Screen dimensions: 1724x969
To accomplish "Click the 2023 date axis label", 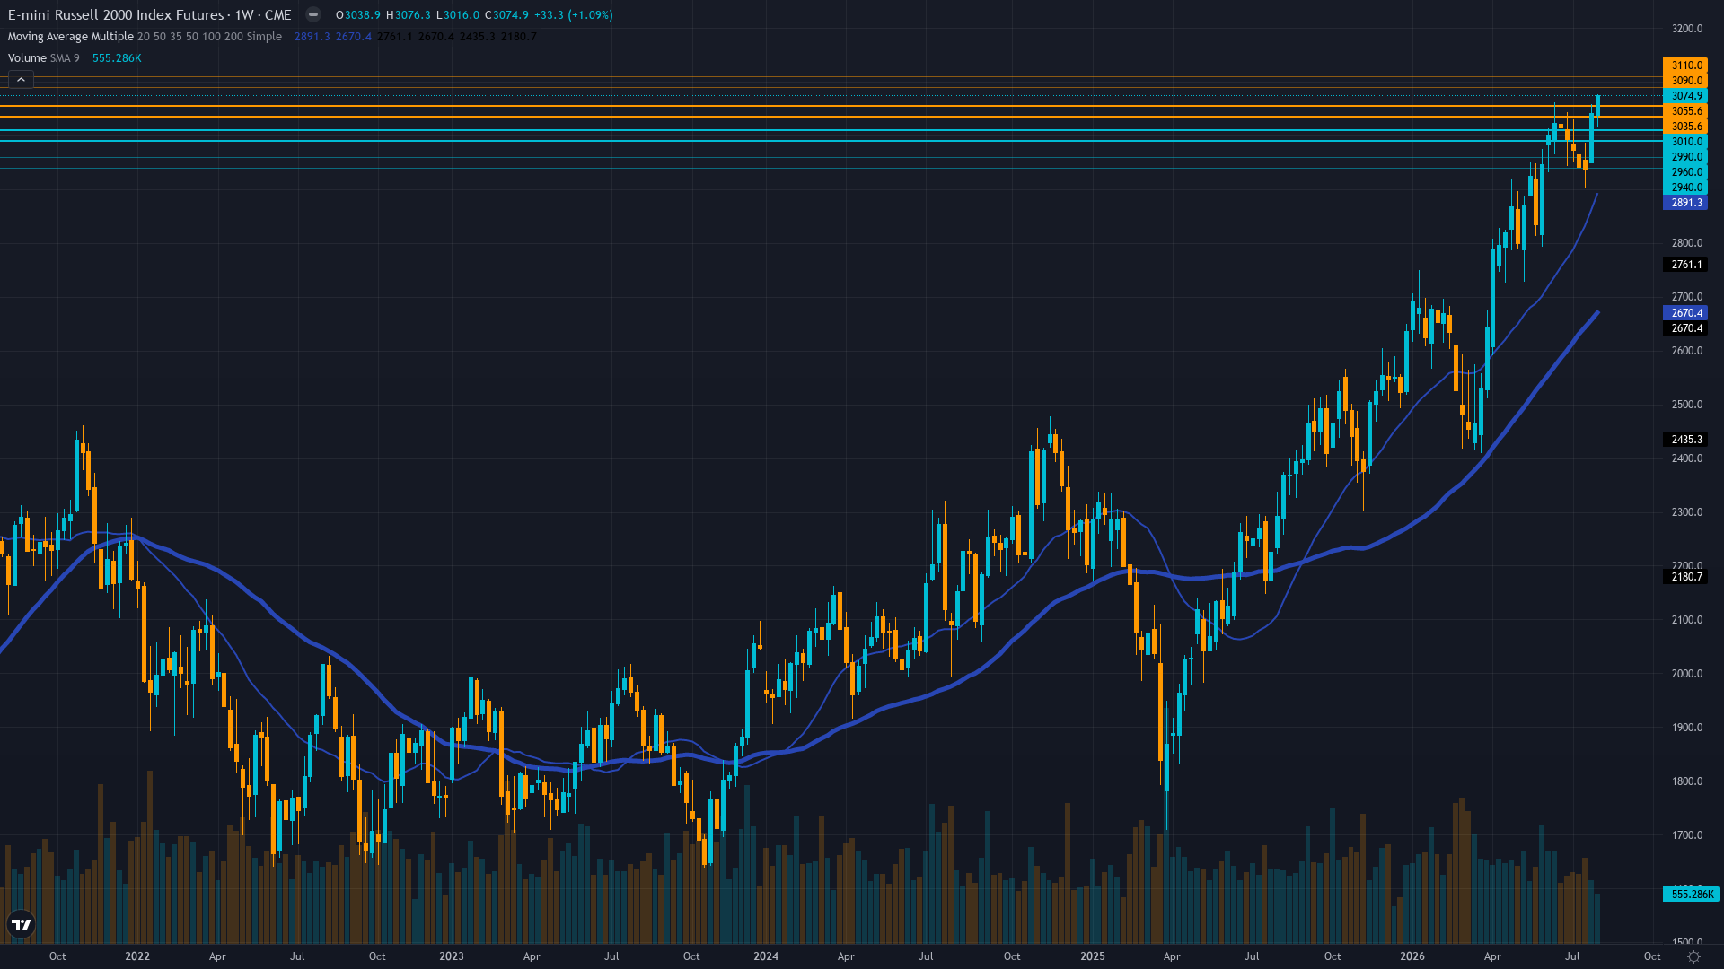I will (452, 956).
